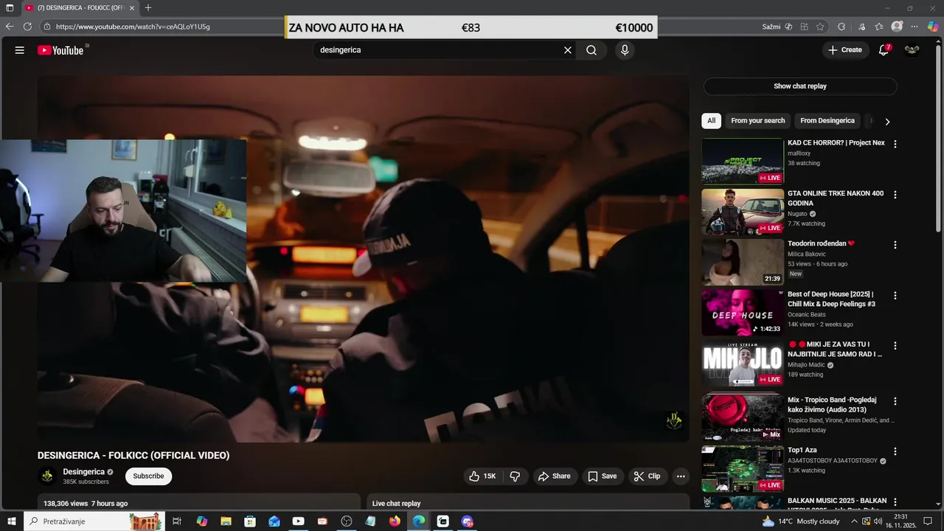The width and height of the screenshot is (944, 531).
Task: Open options for Teodorin rođendan video
Action: 895,245
